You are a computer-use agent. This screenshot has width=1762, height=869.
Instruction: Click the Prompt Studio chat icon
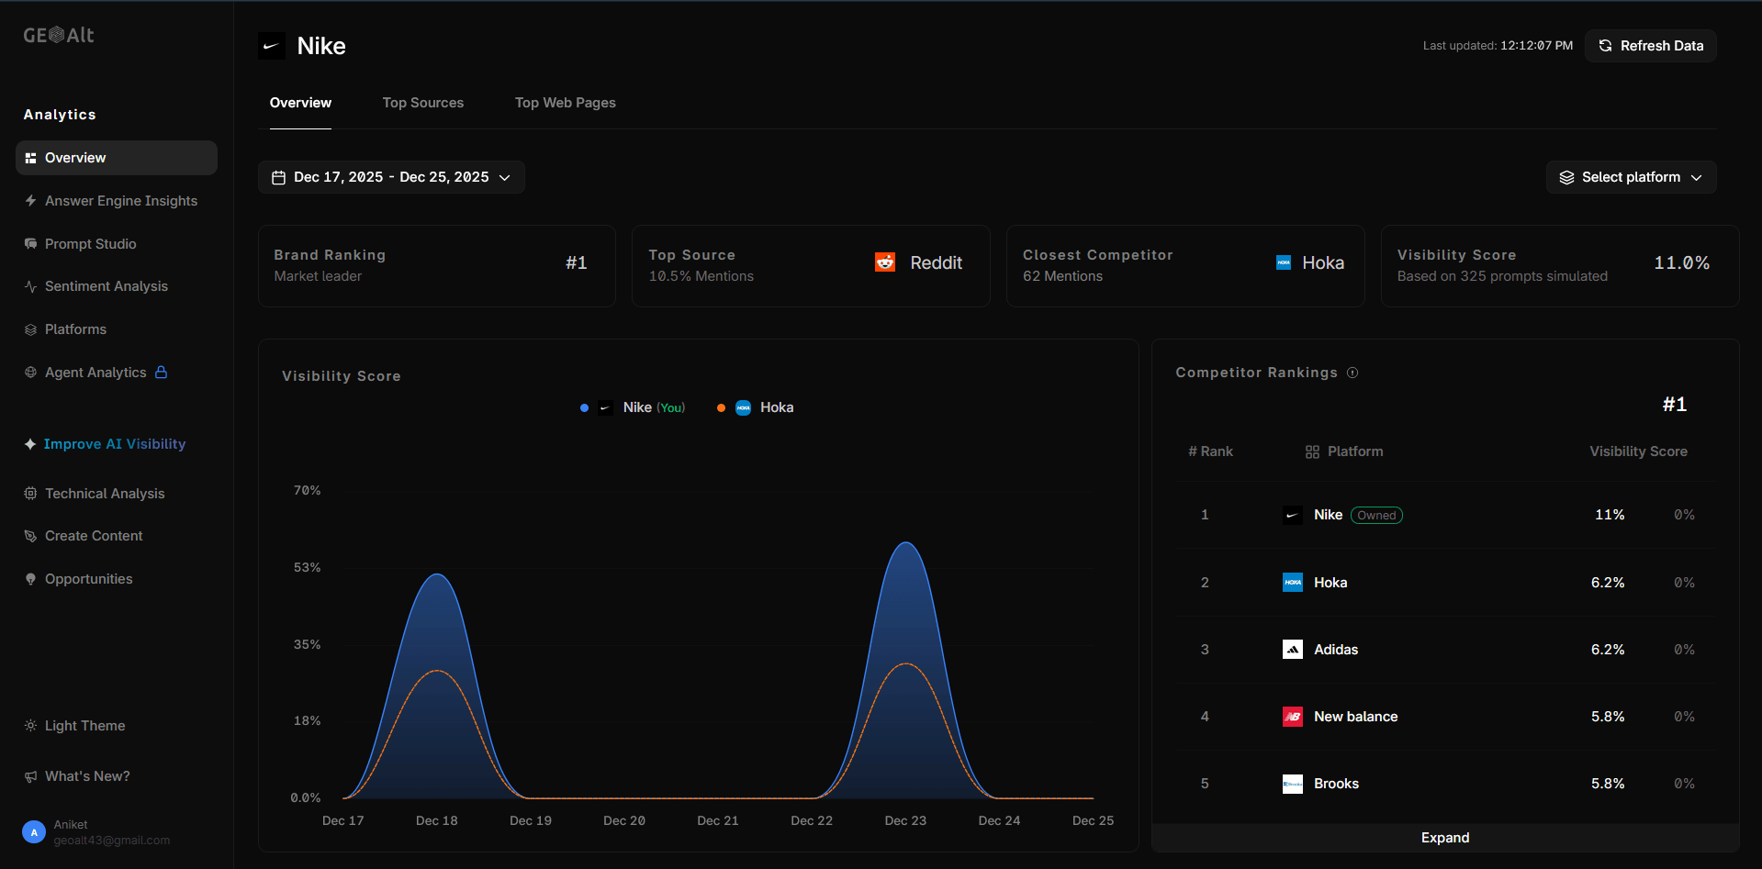[30, 244]
